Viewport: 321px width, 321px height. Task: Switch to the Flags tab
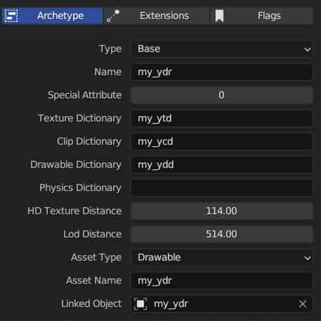262,15
